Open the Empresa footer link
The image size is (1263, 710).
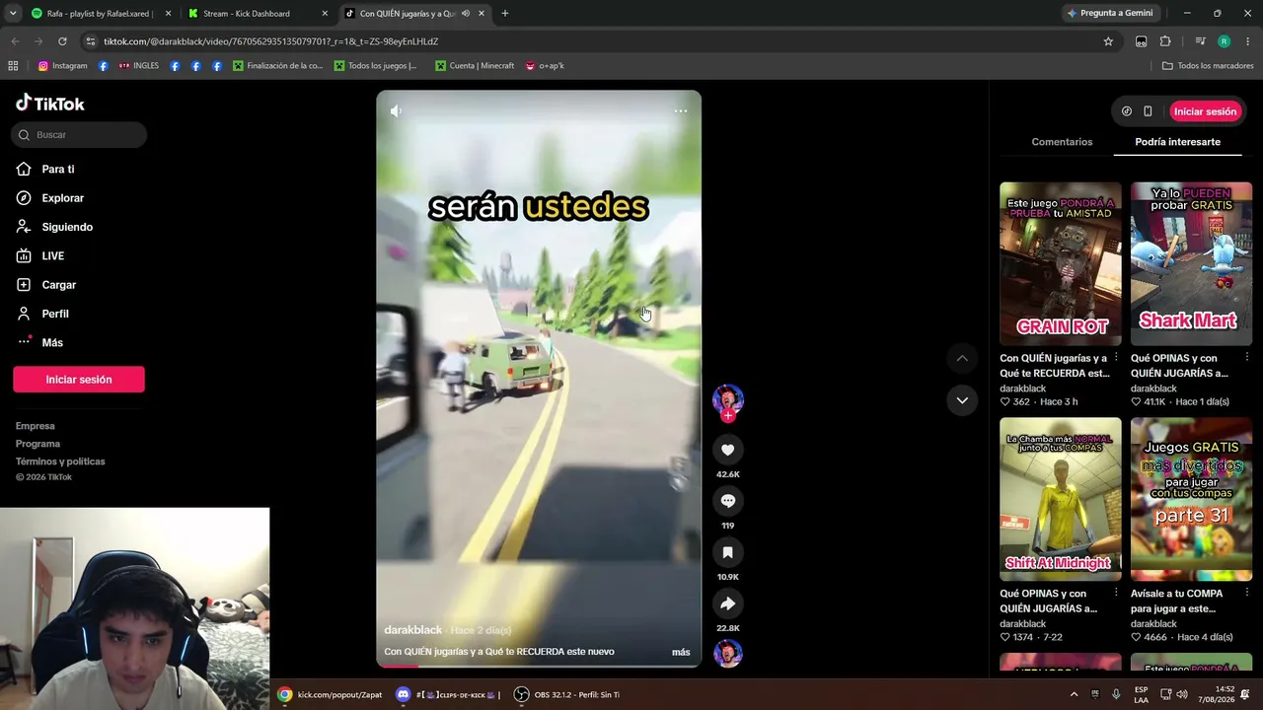click(x=36, y=426)
